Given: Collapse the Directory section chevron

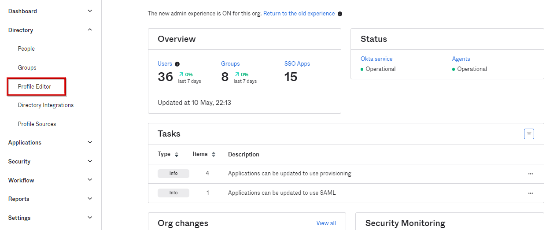Looking at the screenshot, I should [90, 30].
